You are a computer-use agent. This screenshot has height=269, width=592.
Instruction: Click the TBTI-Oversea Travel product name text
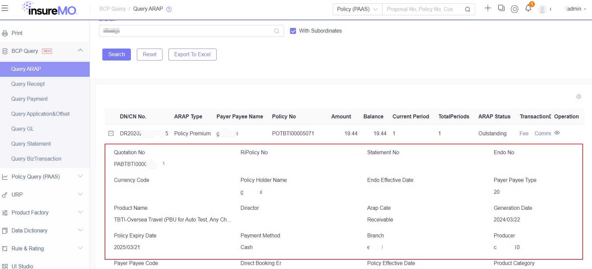click(x=173, y=220)
